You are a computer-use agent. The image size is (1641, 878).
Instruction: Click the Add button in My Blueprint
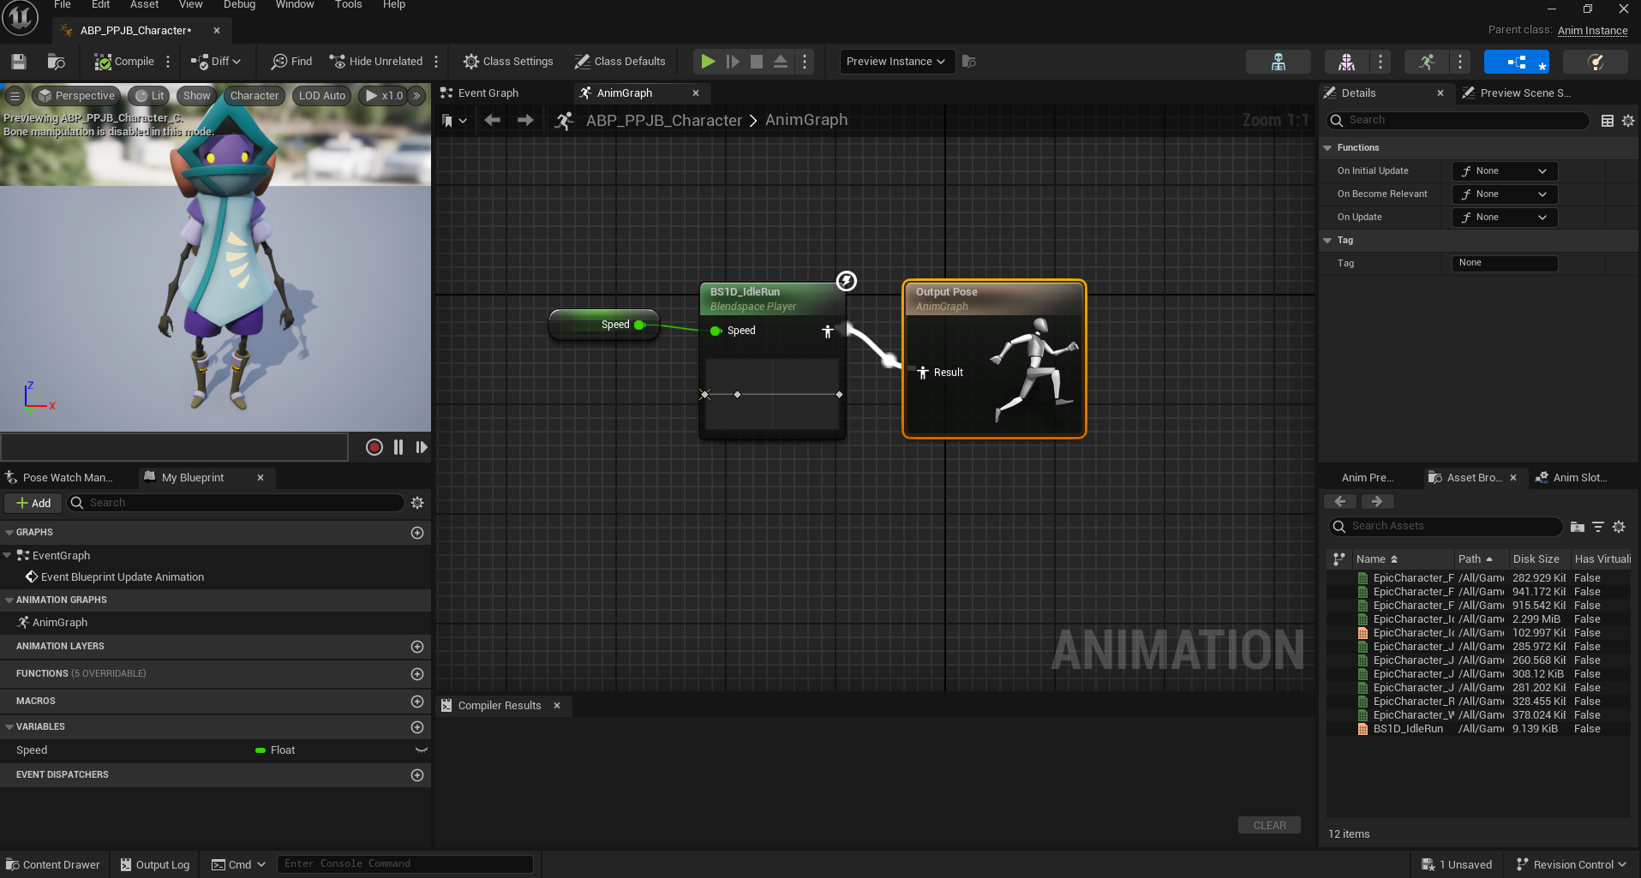click(x=33, y=503)
